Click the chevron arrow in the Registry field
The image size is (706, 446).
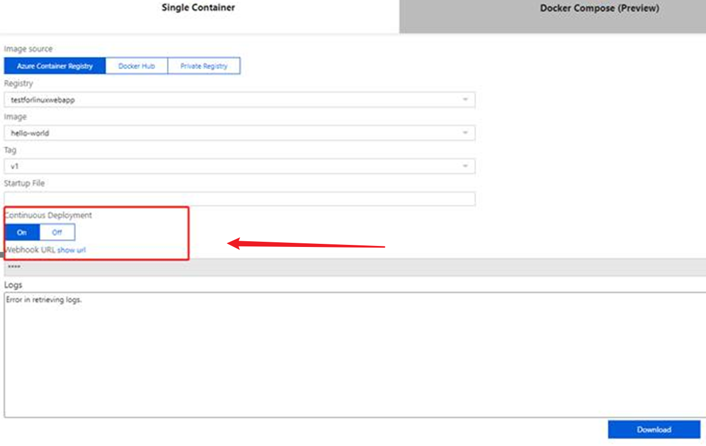(x=465, y=100)
